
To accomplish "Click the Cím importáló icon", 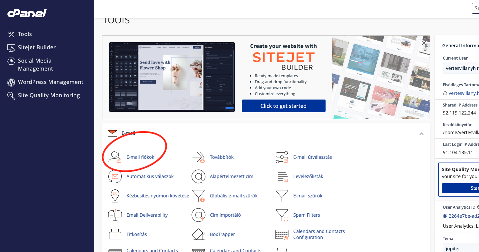I will (198, 215).
